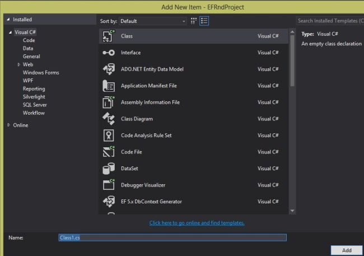
Task: Select the Reporting category
Action: coord(34,89)
